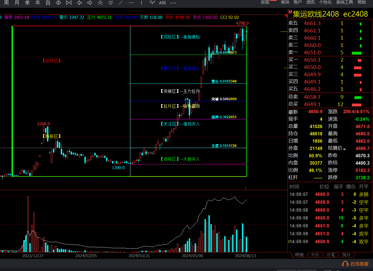Select custom period 自 button
This screenshot has height=271, width=373.
pos(48,3)
